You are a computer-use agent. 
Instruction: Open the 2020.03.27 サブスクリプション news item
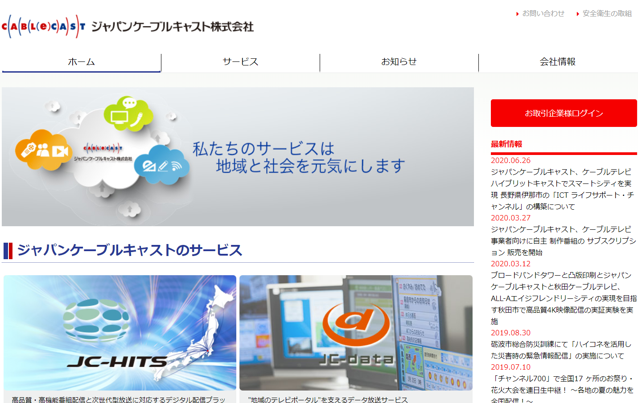pyautogui.click(x=564, y=241)
